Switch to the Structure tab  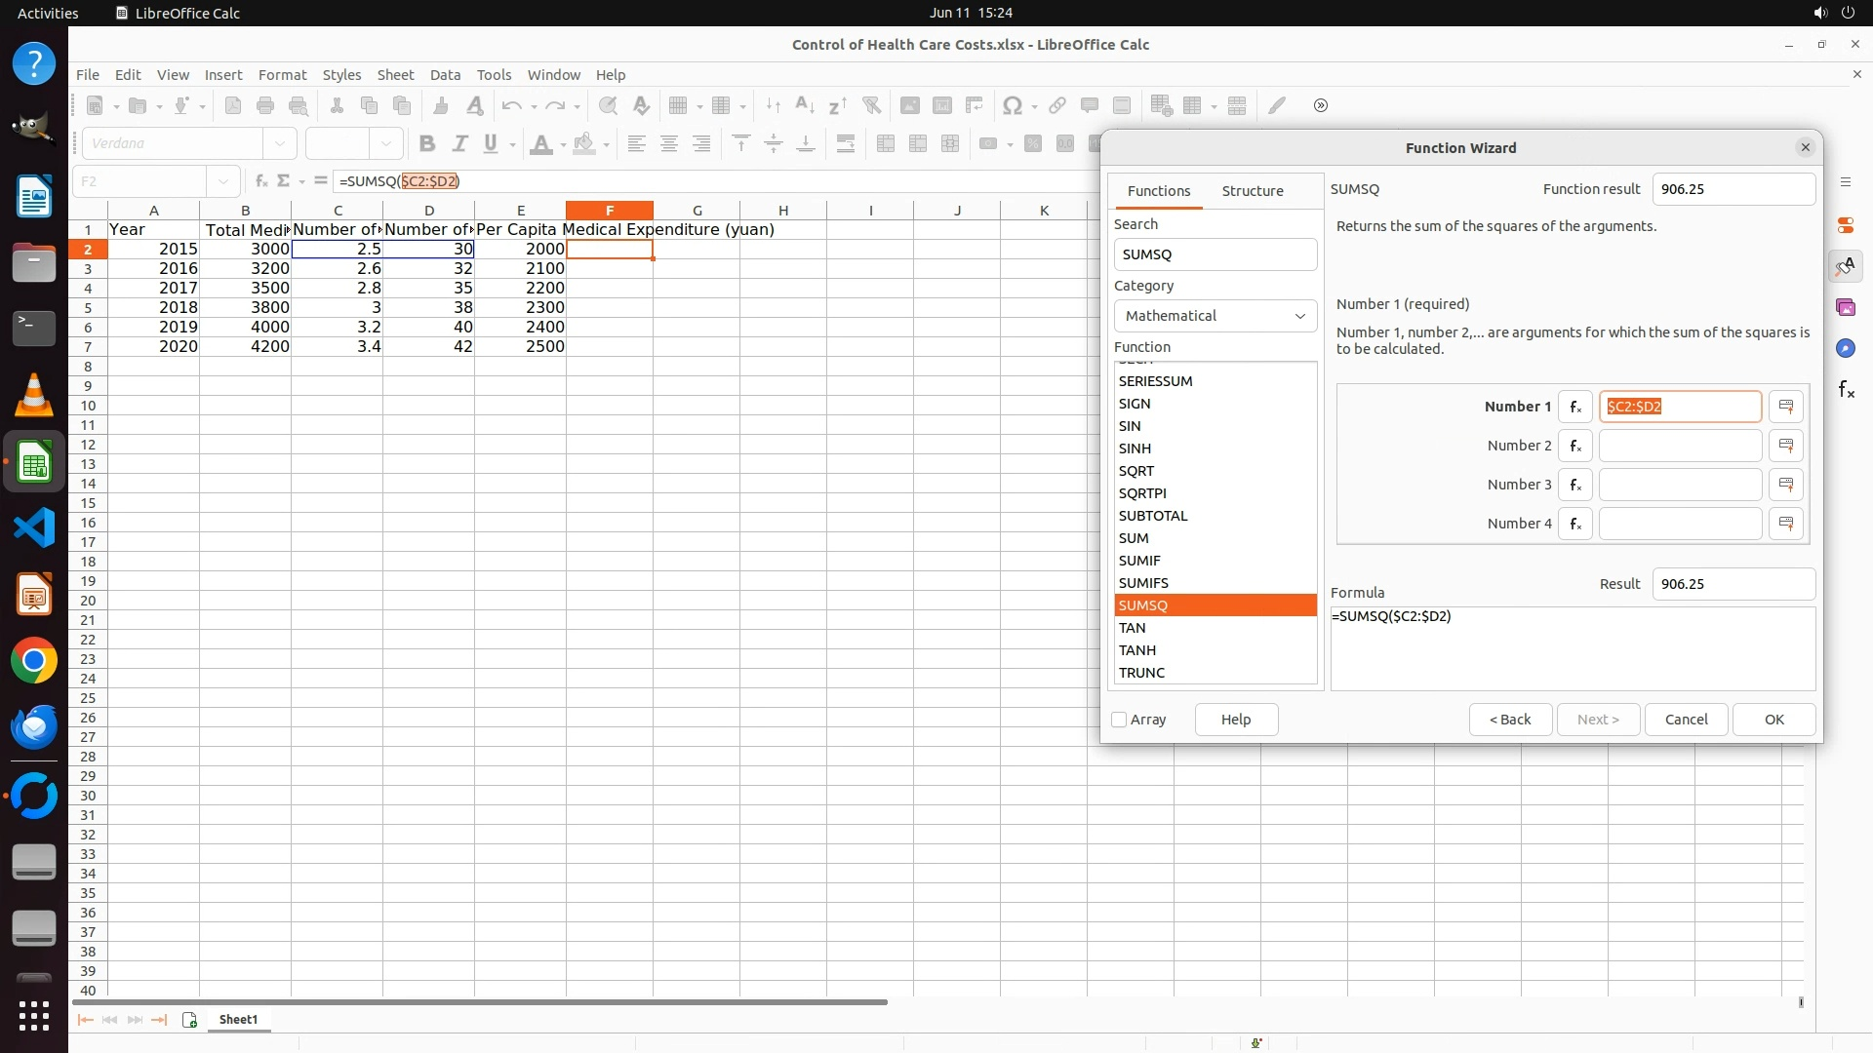point(1253,191)
